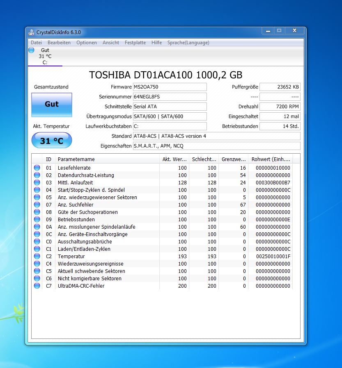Click status orb for Lesefehlerrate row

[x=37, y=168]
